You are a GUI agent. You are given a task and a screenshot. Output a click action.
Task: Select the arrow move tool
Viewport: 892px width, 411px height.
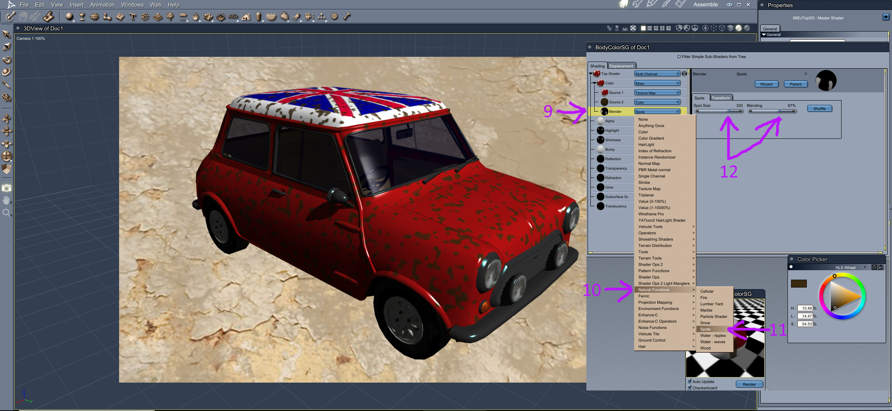click(x=7, y=34)
